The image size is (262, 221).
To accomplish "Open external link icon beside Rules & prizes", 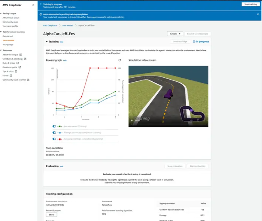I will [17, 63].
